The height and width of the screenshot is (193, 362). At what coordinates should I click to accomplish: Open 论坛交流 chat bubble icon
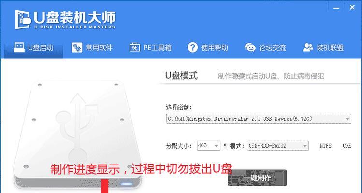tap(250, 47)
